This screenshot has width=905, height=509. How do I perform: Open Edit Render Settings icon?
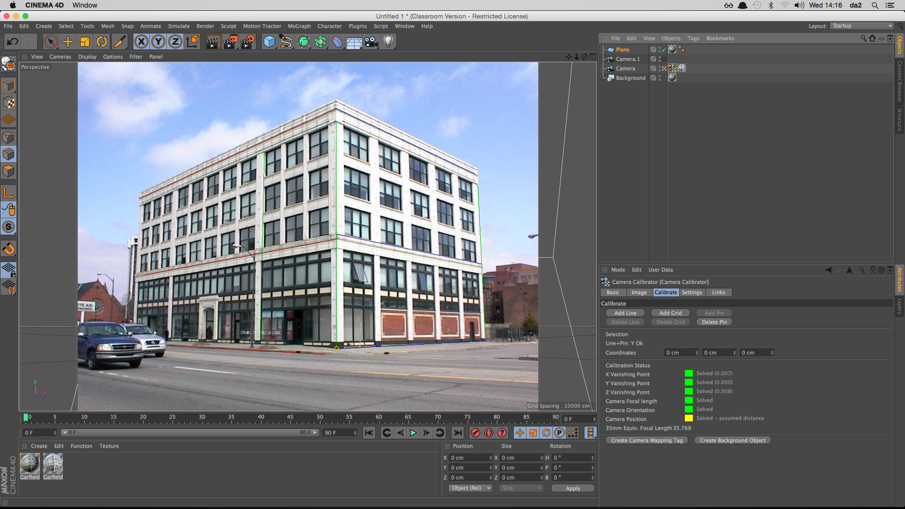click(247, 42)
